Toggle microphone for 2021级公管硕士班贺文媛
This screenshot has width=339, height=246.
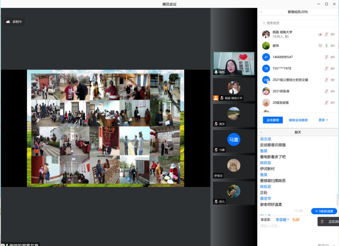326,80
